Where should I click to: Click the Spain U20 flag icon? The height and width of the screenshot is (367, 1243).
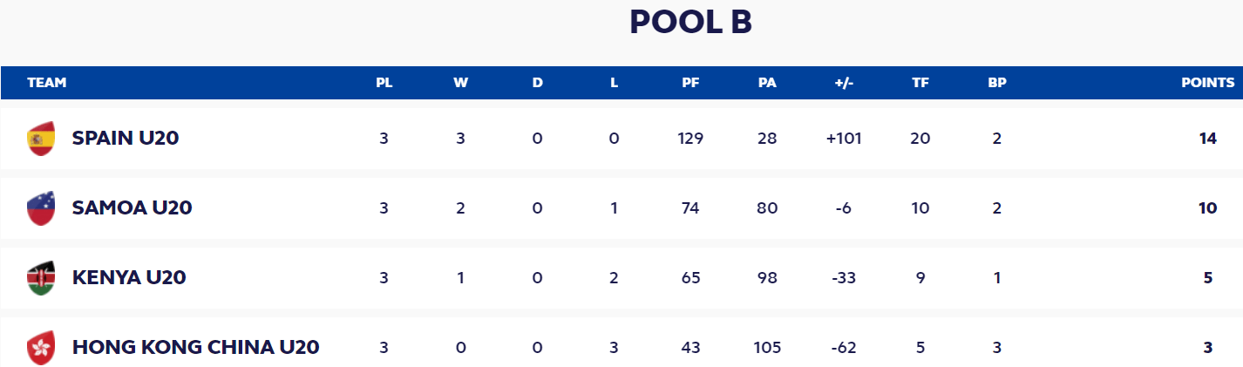[x=41, y=139]
